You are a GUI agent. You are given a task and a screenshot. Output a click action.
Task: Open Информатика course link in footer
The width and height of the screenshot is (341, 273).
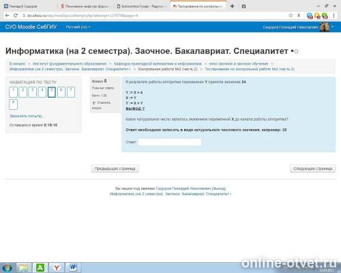click(x=170, y=194)
